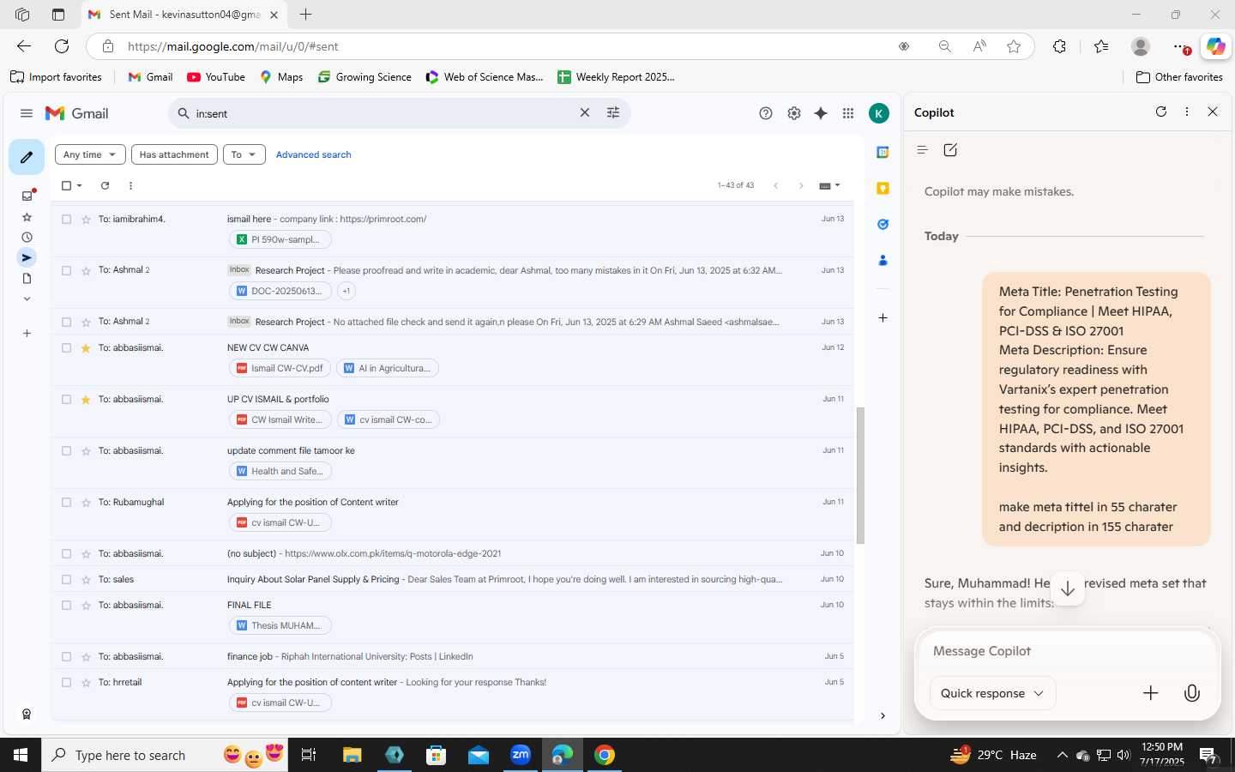Click the Gmail Compose pencil button
The height and width of the screenshot is (772, 1235).
[x=27, y=157]
